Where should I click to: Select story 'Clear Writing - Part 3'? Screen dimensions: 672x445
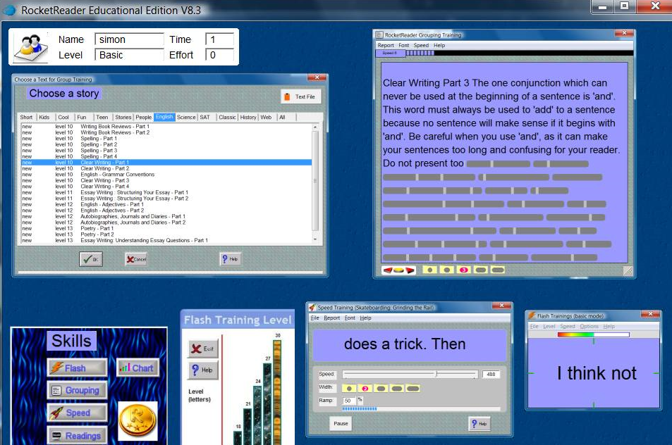[166, 180]
